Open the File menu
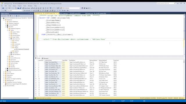Screen dimensions: 186x104 click(2, 6)
